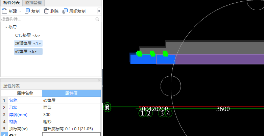Image resolution: width=264 pixels, height=136 pixels.
Task: Click the 3600 dimension label
Action: pyautogui.click(x=223, y=109)
